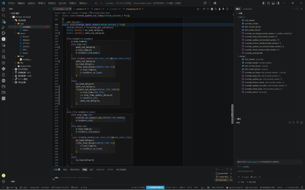Click the editor vertical scrollbar thumb
The height and width of the screenshot is (190, 305).
coord(232,114)
